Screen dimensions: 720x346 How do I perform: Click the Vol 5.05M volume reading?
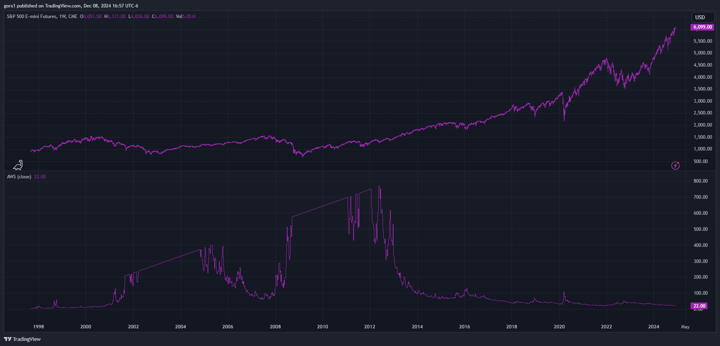pyautogui.click(x=186, y=16)
